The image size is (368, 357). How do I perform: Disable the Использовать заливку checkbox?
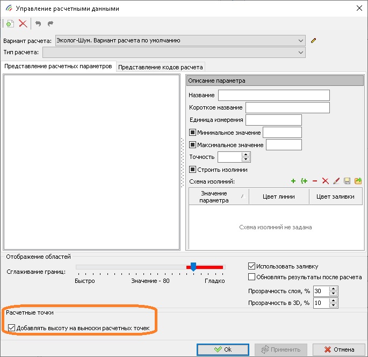(252, 266)
